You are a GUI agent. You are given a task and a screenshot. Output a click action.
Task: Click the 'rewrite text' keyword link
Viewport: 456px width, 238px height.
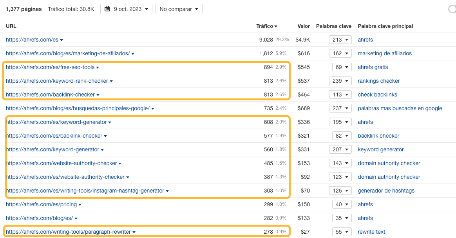tap(371, 232)
